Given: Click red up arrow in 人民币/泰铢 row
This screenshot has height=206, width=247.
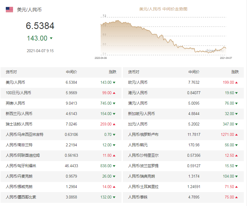Looking at the screenshot, I should (x=237, y=197).
